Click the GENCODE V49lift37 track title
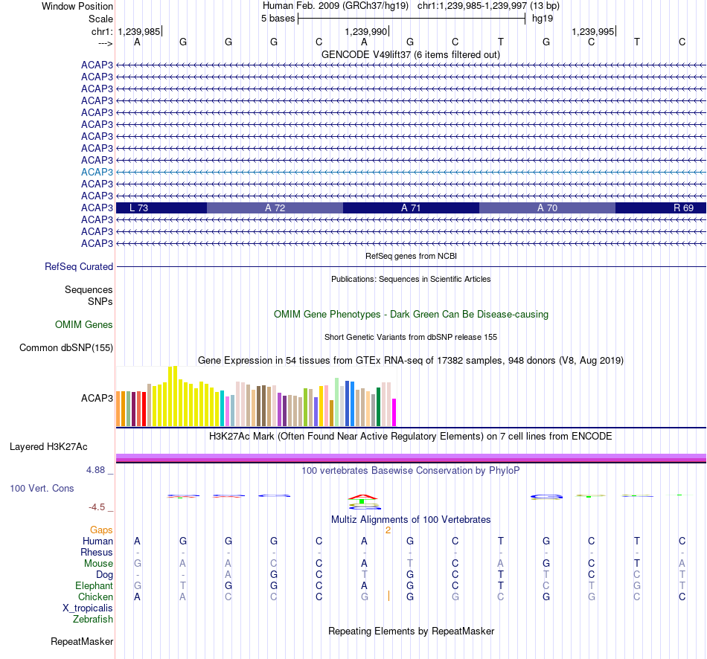707x659 pixels. coord(410,54)
